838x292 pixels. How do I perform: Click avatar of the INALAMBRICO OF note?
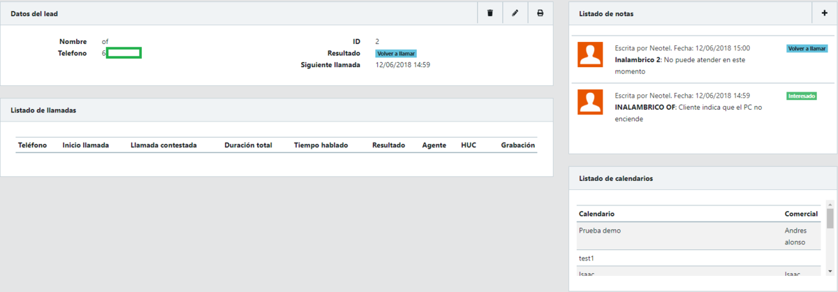[590, 102]
